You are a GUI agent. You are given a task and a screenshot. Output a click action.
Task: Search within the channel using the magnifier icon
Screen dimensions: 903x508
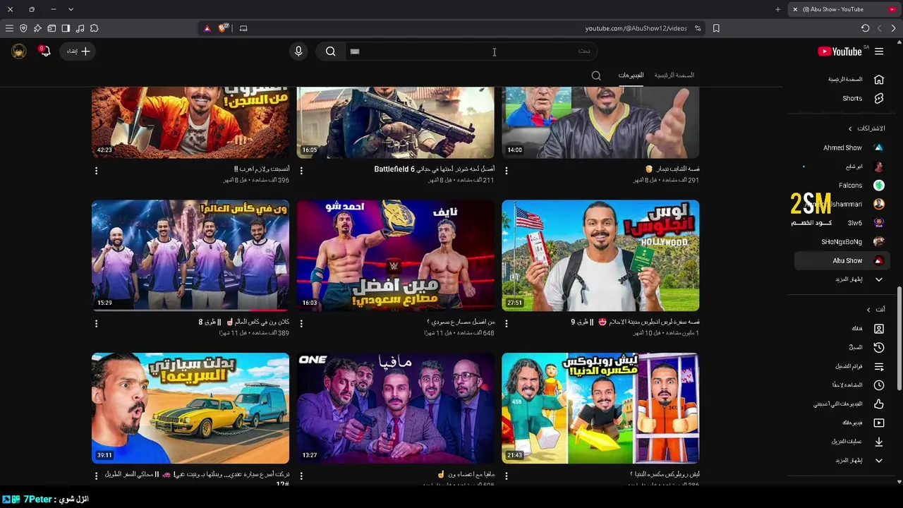point(596,75)
